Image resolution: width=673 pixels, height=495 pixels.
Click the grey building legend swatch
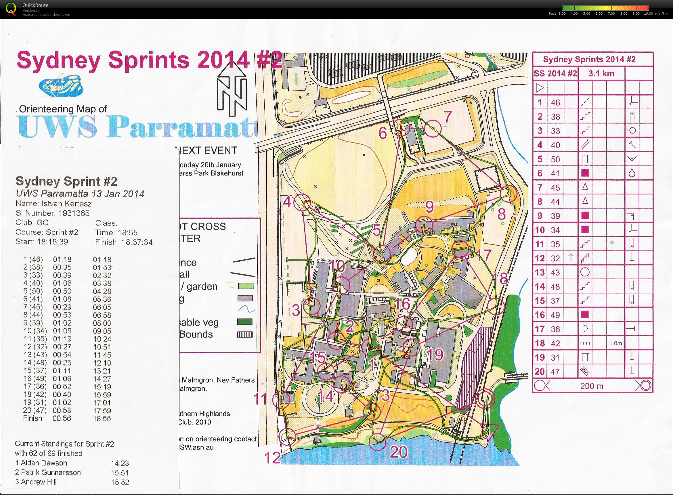(245, 299)
